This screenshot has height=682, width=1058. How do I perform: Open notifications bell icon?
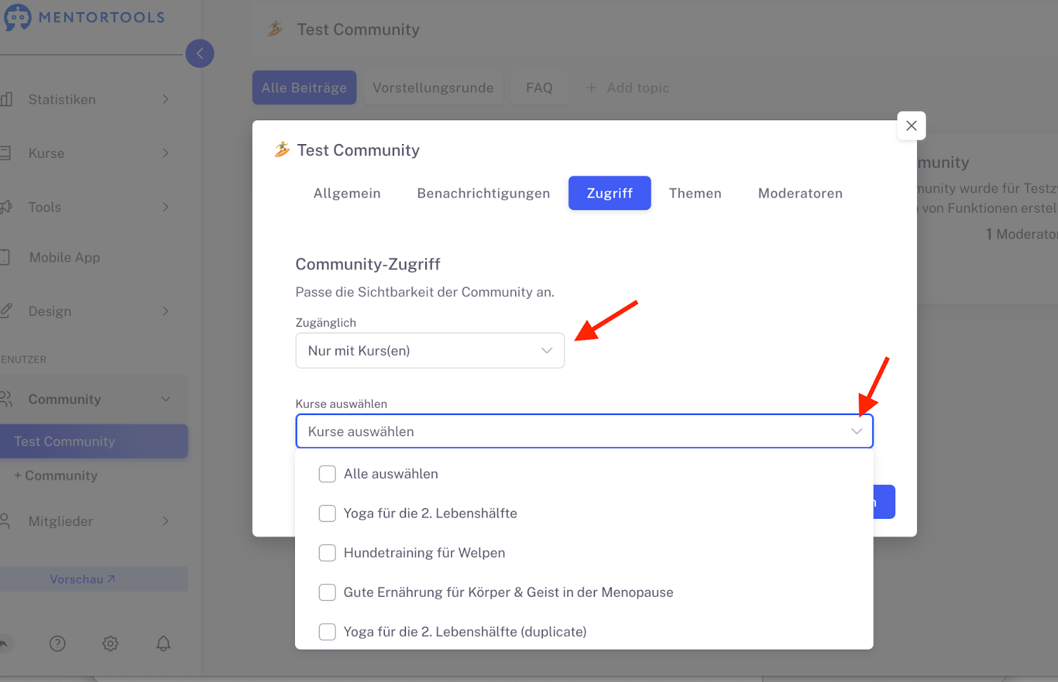pyautogui.click(x=163, y=643)
